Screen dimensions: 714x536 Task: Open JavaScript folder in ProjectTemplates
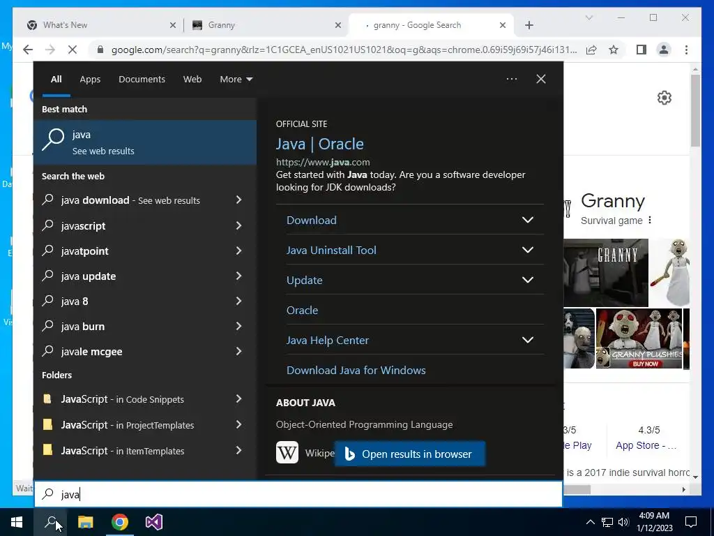(145, 425)
